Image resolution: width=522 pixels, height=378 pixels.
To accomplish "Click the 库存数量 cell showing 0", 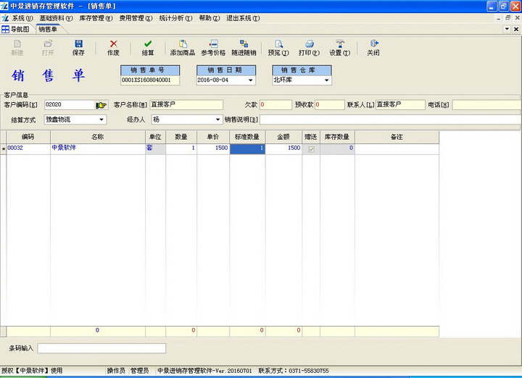I will pyautogui.click(x=337, y=148).
